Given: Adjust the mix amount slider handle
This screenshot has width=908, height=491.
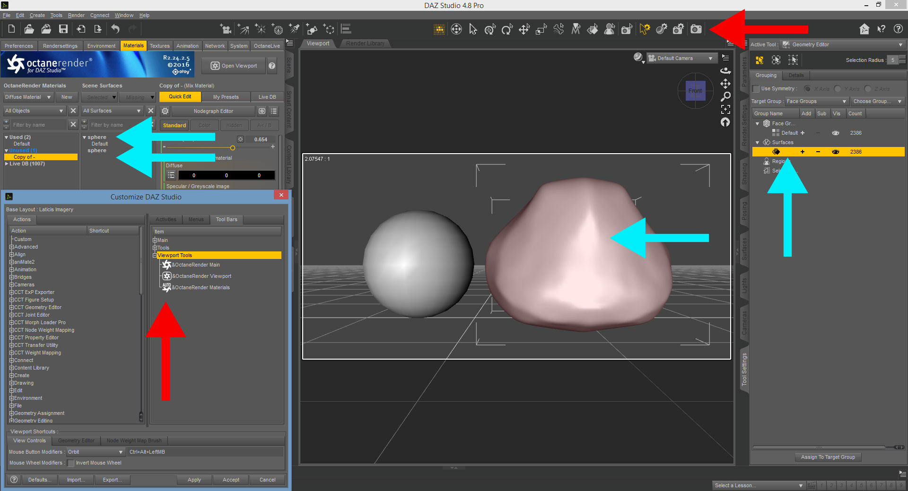Looking at the screenshot, I should click(233, 148).
